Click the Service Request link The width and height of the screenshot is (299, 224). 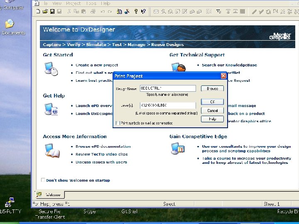(x=239, y=80)
